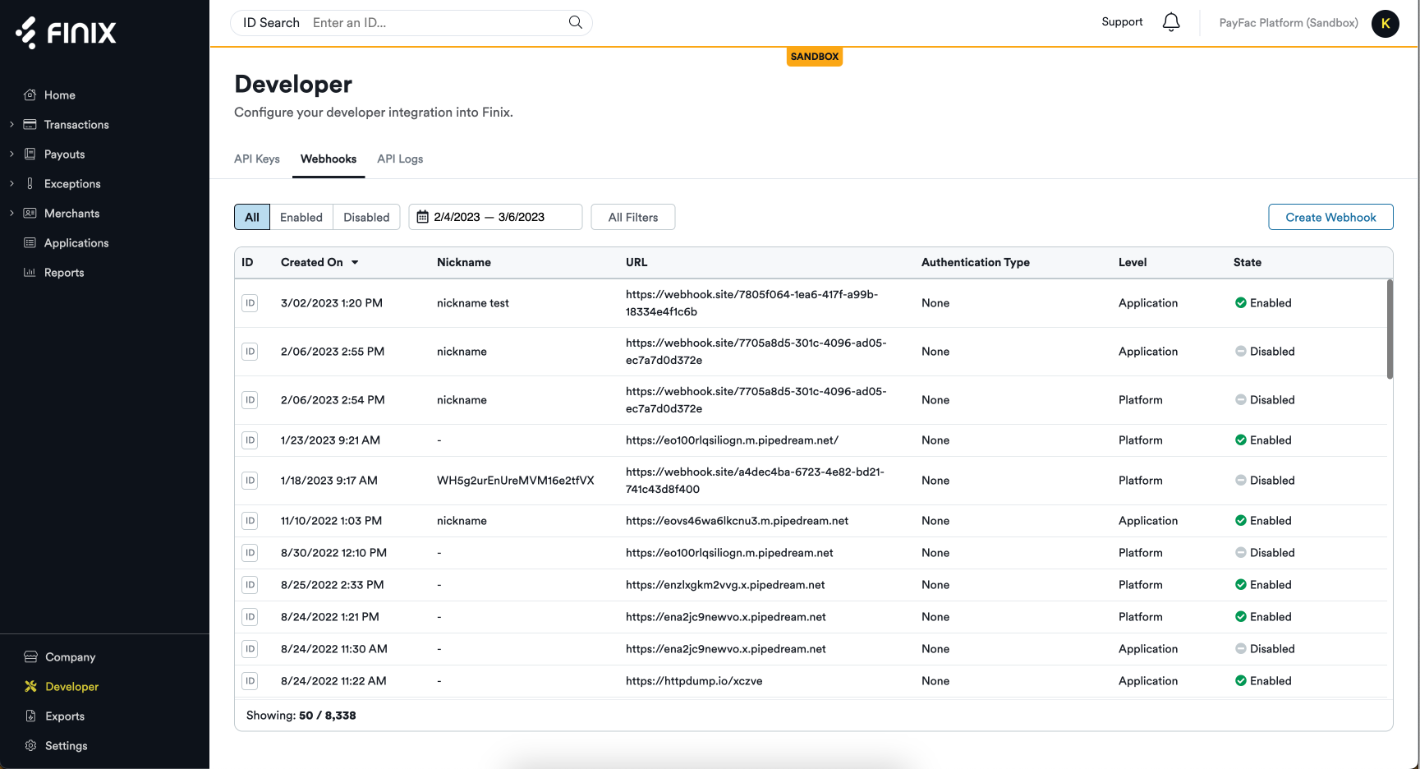Click the httpdump.io/xczve URL
Screen dimensions: 1420x769
tap(694, 681)
